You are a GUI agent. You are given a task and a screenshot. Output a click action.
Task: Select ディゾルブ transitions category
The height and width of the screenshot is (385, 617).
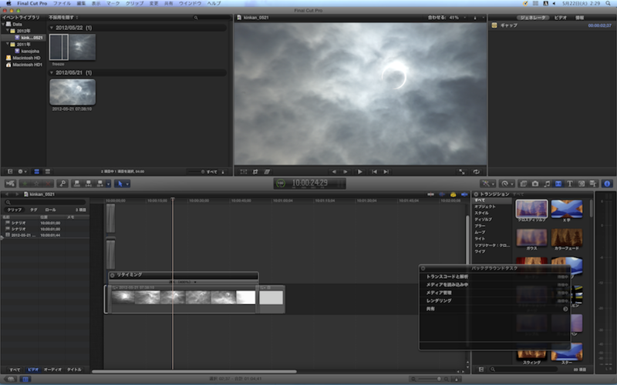[x=484, y=219]
